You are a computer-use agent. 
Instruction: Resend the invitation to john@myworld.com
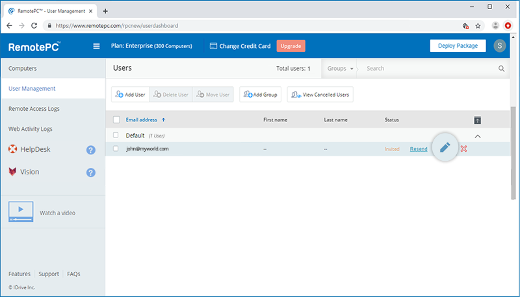[x=419, y=149]
